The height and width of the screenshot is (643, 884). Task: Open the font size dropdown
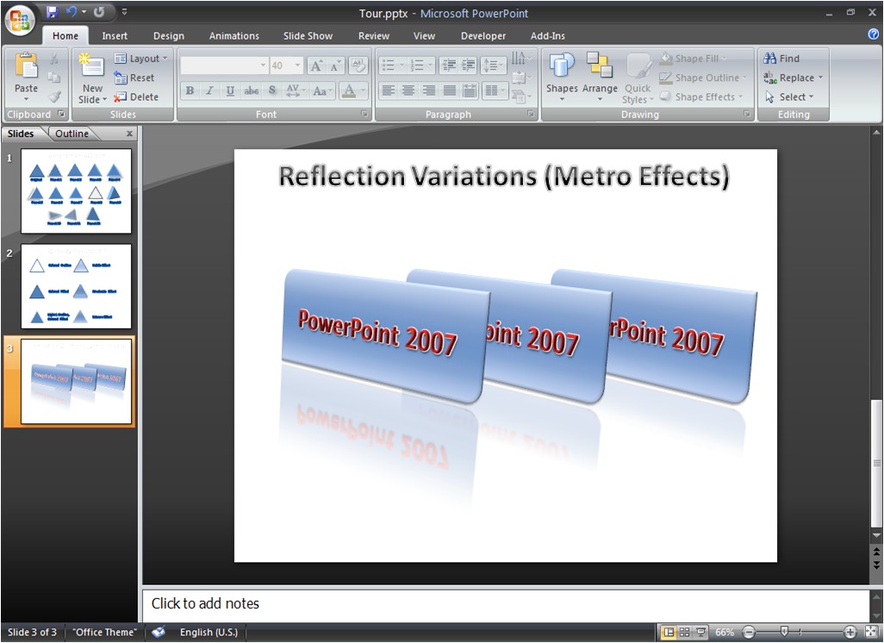(297, 66)
